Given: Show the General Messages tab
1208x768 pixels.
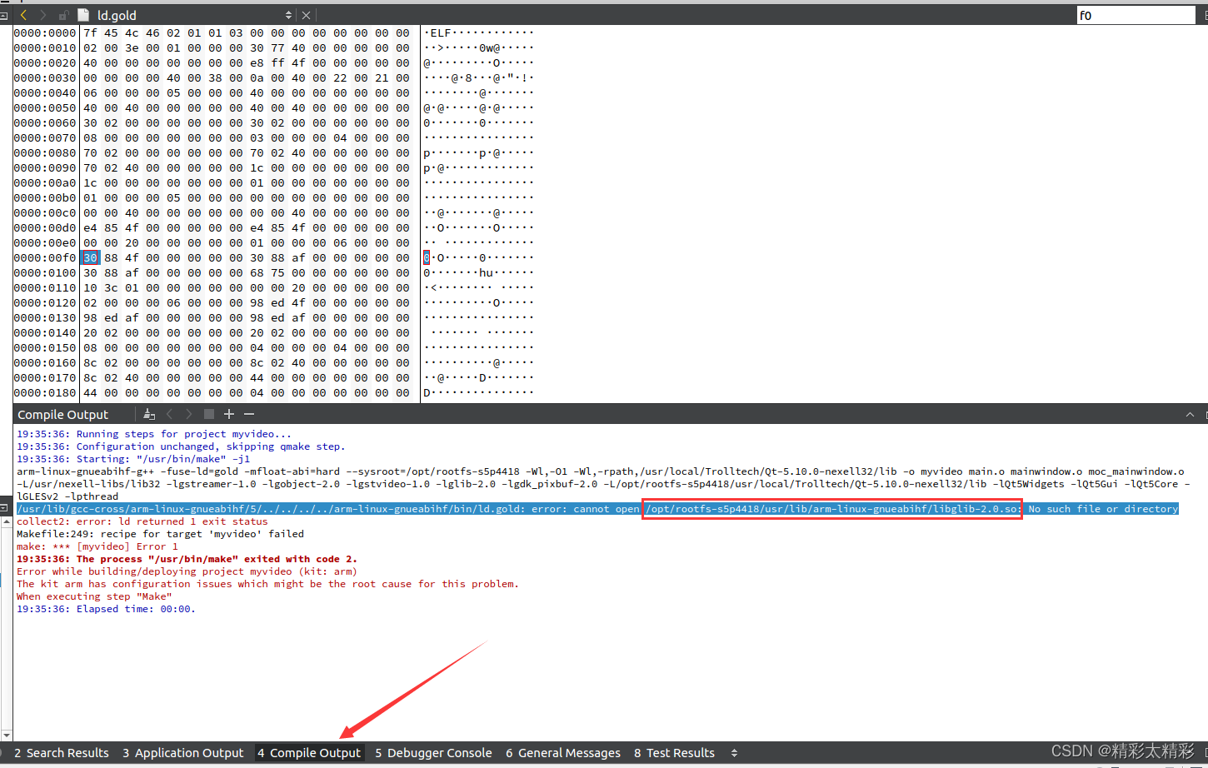Looking at the screenshot, I should 563,753.
